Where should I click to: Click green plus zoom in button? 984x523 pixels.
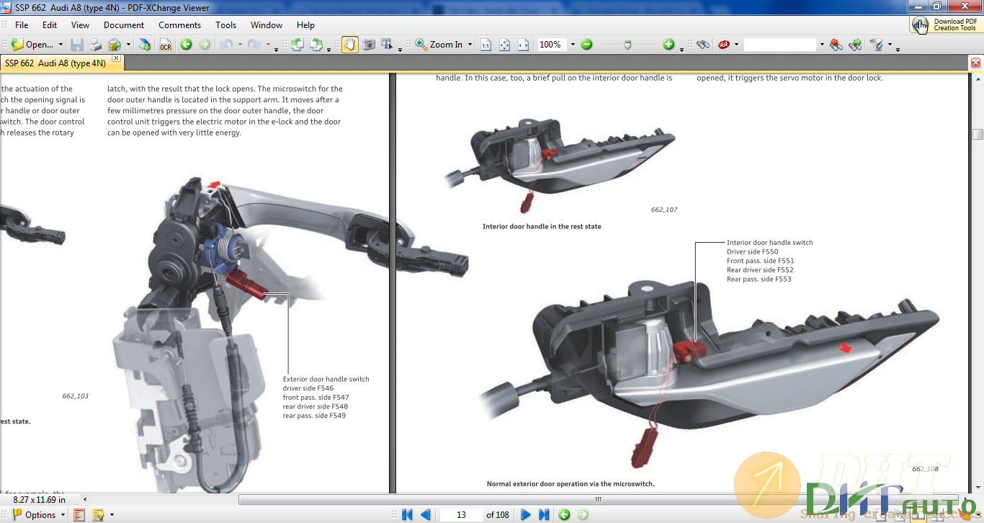668,45
